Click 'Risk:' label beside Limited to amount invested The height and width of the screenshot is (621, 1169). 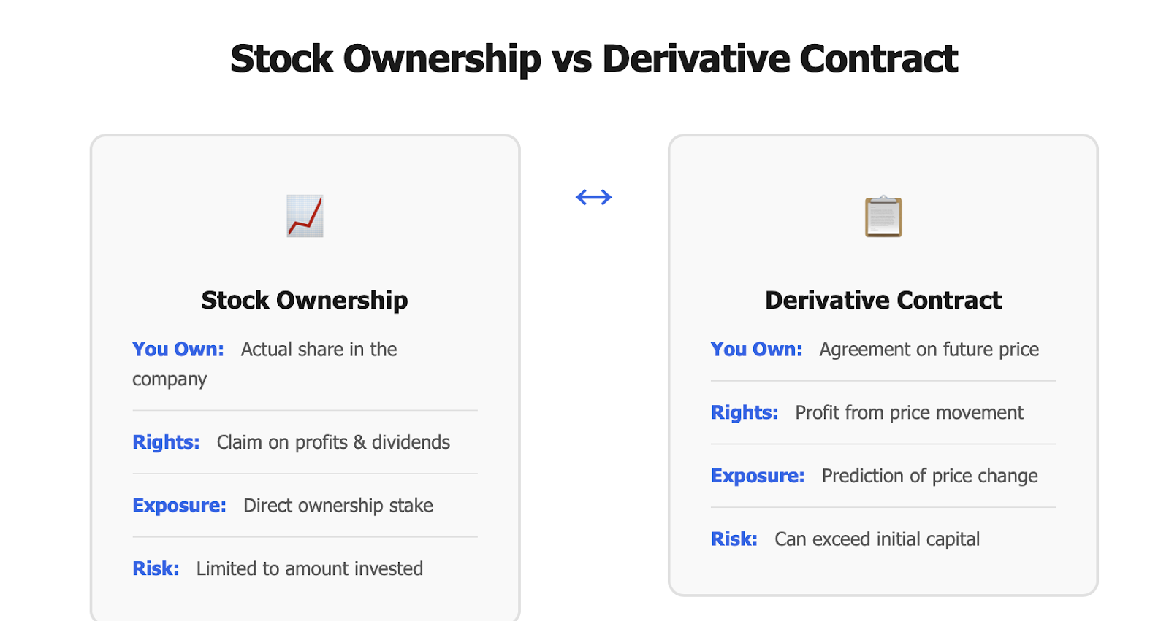coord(156,568)
